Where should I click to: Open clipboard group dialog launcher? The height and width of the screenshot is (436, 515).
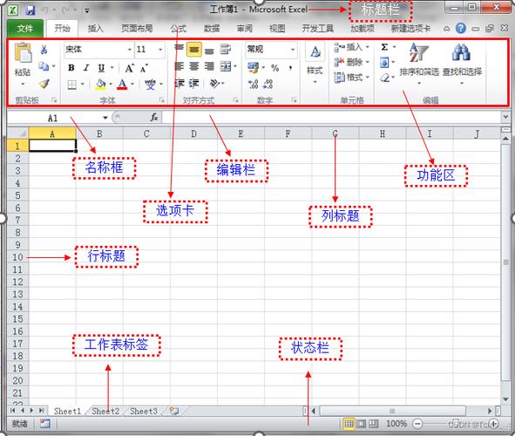pos(55,99)
